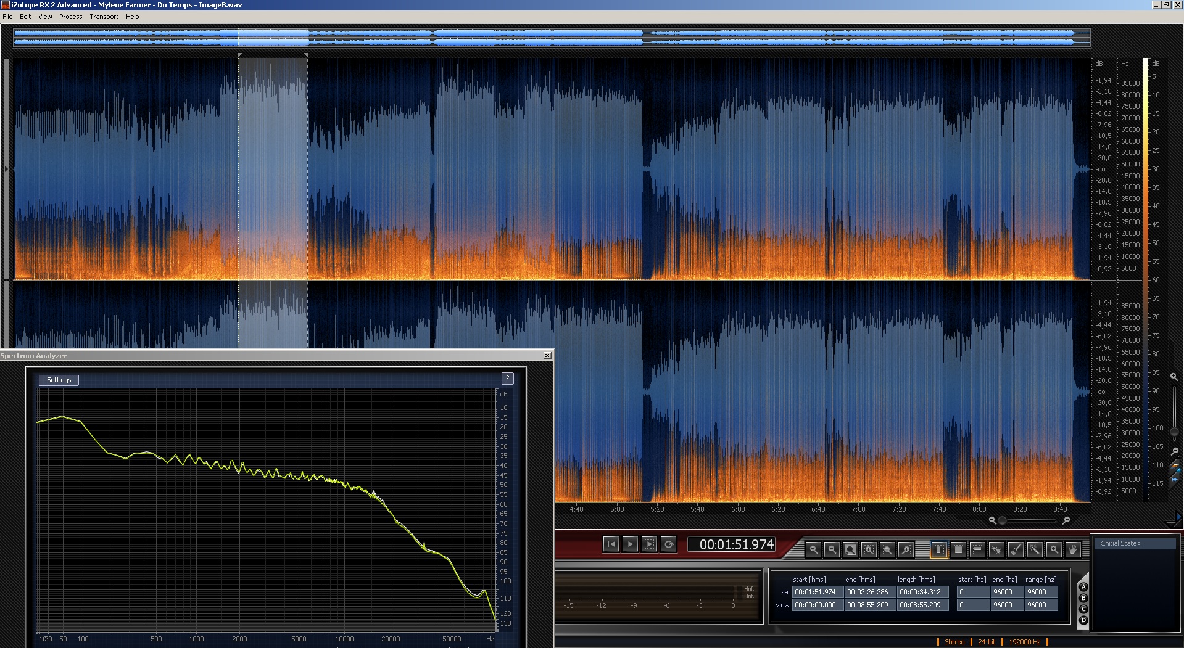Click the 7:00 mark on the time ruler
1184x648 pixels.
(858, 509)
